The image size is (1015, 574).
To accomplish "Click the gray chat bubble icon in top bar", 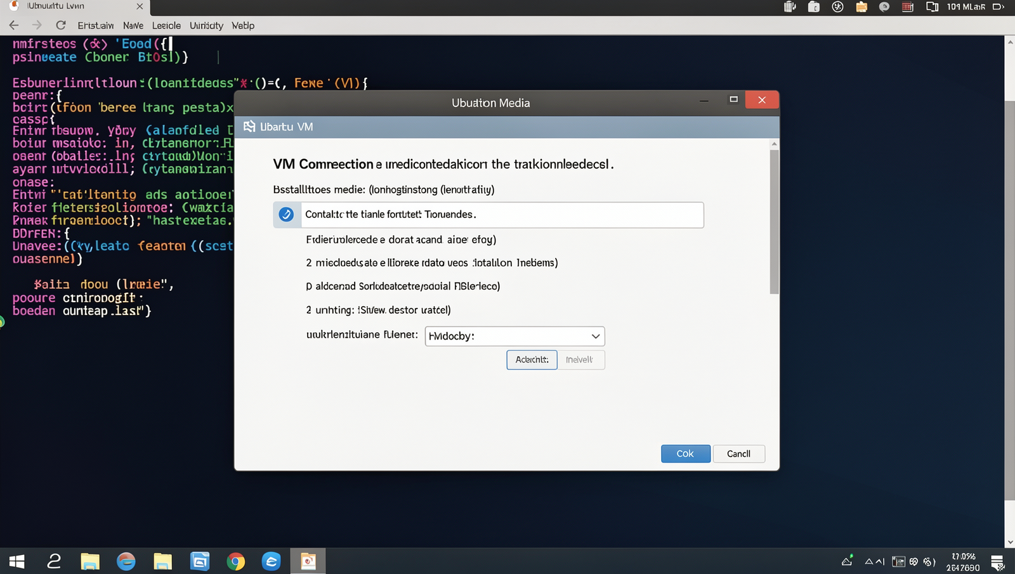I will (884, 7).
